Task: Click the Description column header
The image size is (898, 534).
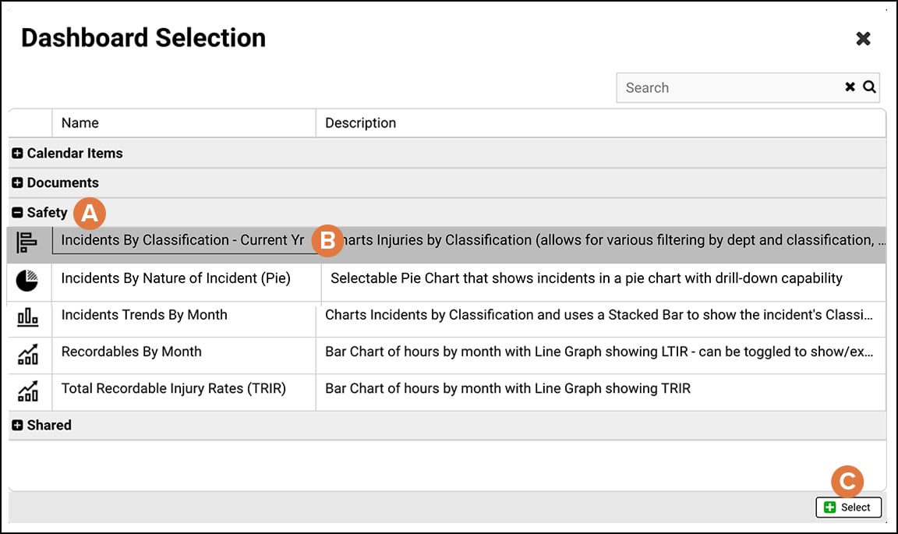Action: (359, 122)
